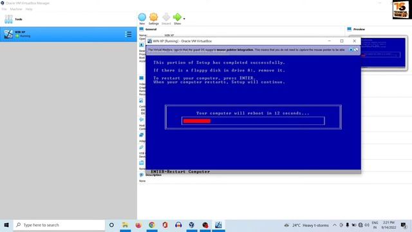
Task: Open the Windows Start menu
Action: [x=6, y=225]
